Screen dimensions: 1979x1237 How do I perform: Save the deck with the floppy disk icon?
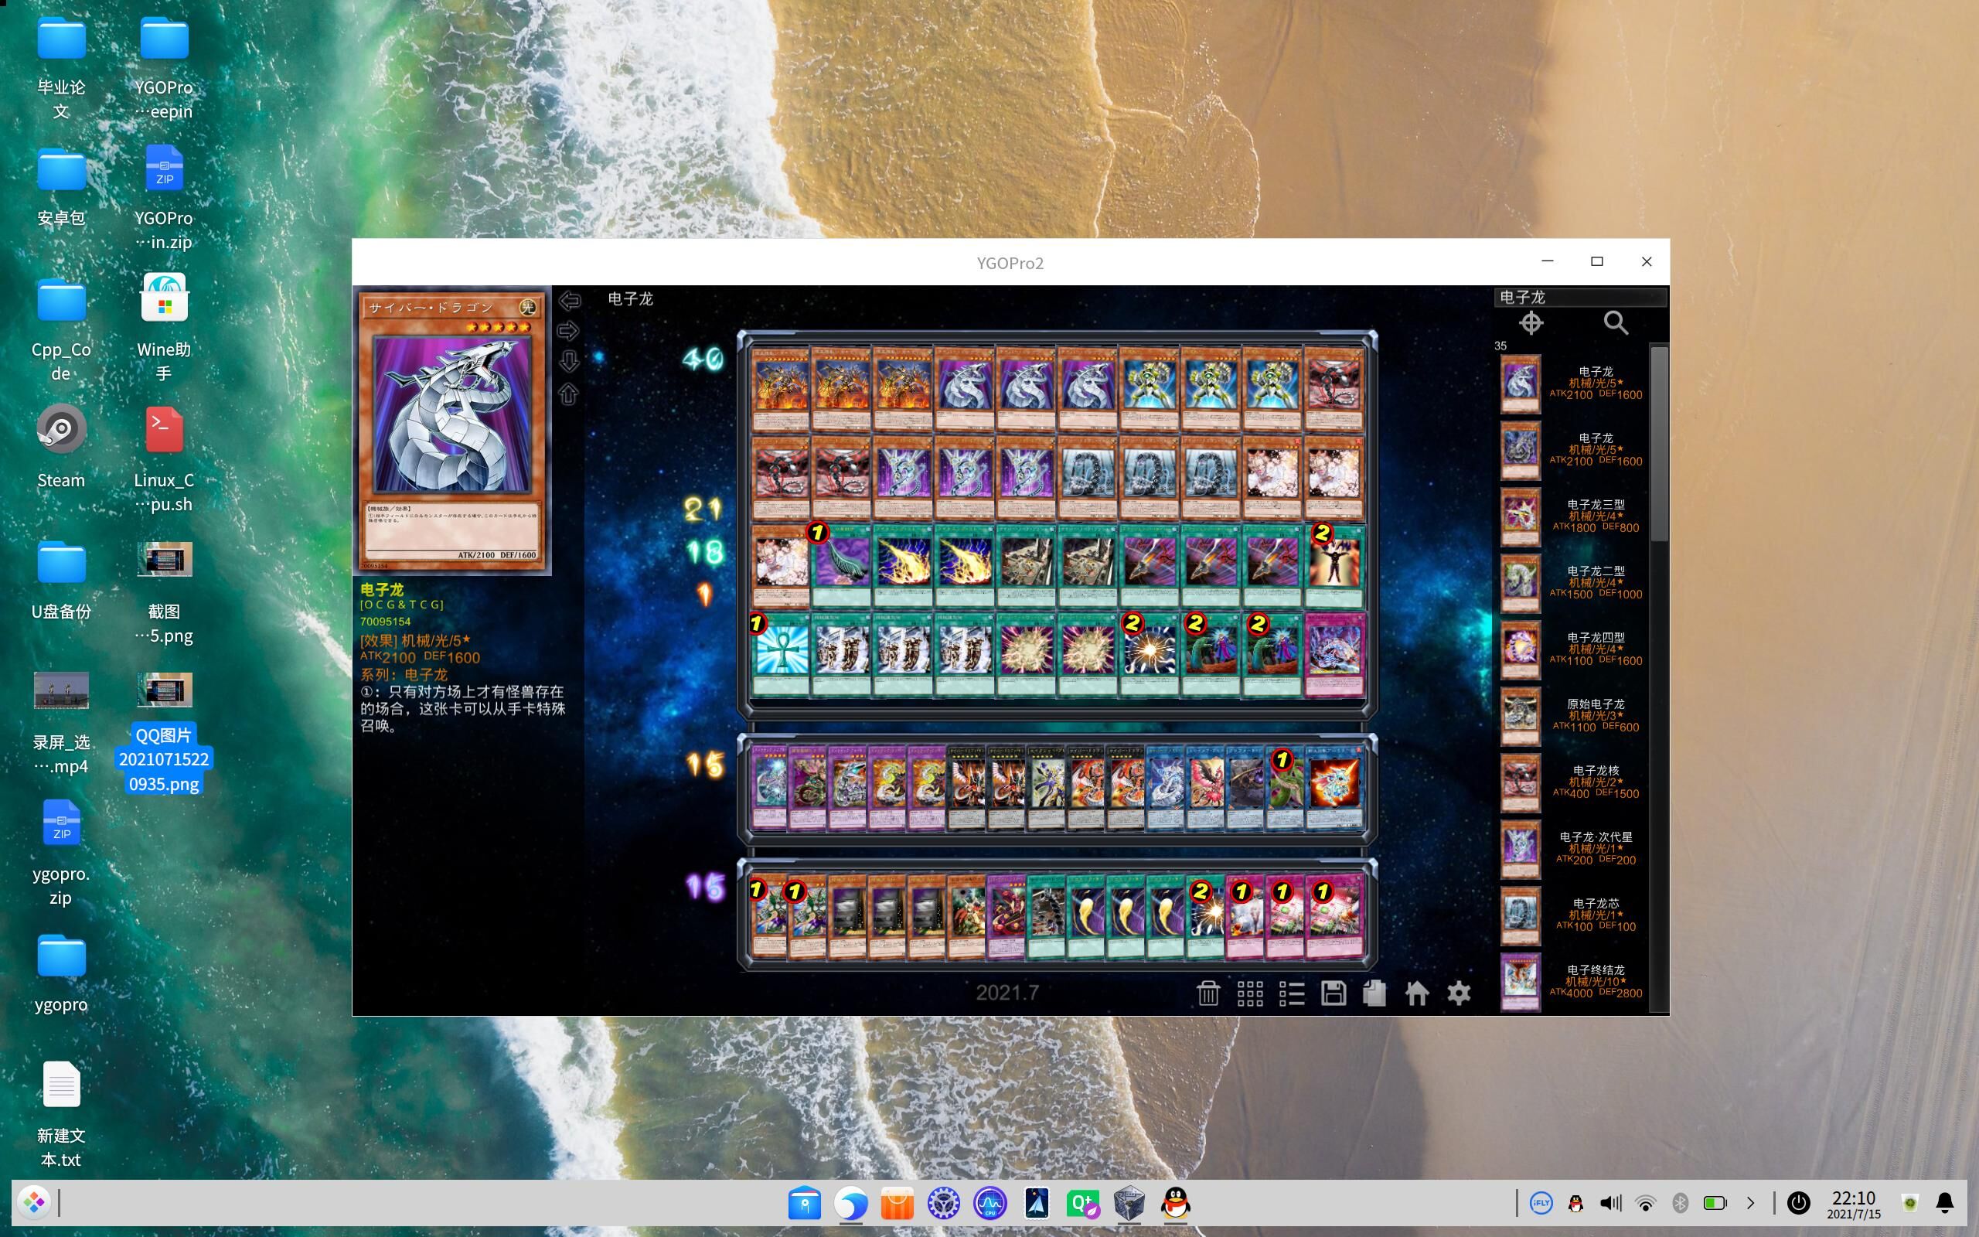1333,993
